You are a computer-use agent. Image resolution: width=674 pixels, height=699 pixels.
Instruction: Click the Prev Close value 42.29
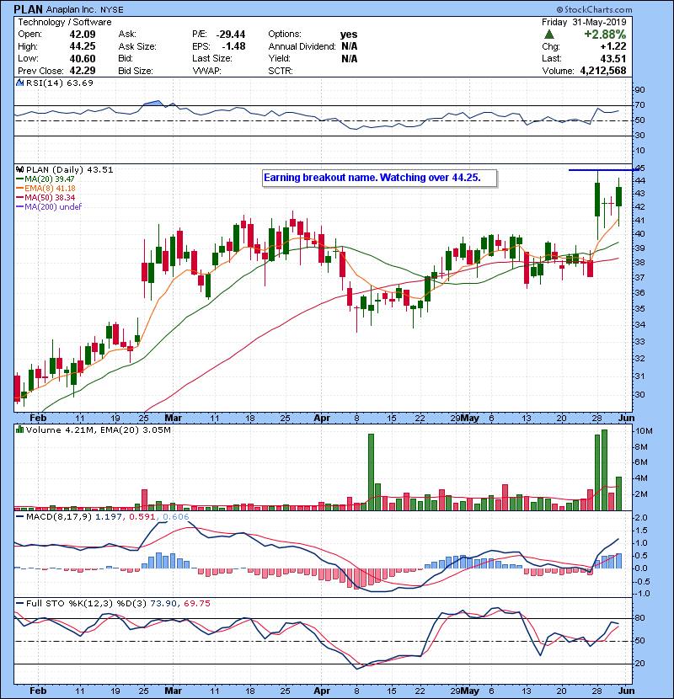(x=82, y=71)
